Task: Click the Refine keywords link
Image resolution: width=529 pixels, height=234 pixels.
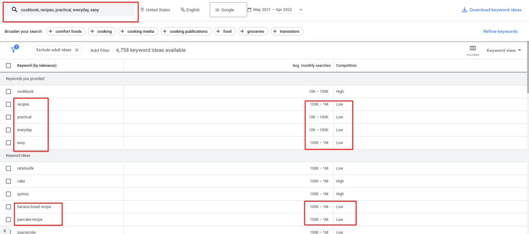Action: (500, 31)
